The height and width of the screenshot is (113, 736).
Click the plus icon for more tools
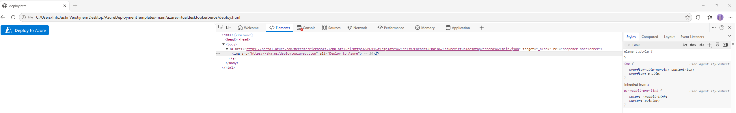pos(481,28)
